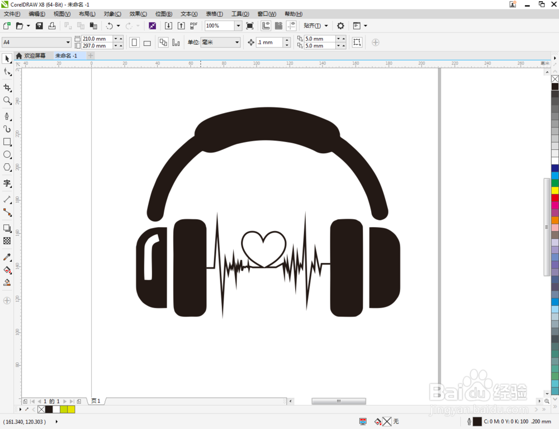Screen dimensions: 559x429
Task: Switch to the 欢迎屏幕 tab
Action: coord(31,55)
